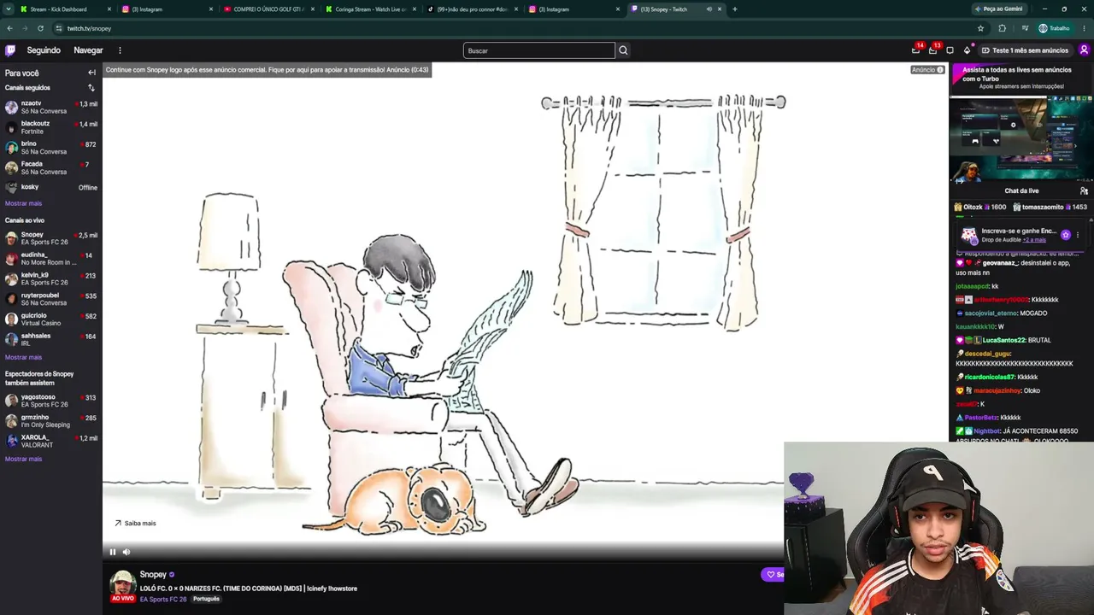
Task: Click Teste 1 mês sem anúncios button
Action: [x=1025, y=50]
